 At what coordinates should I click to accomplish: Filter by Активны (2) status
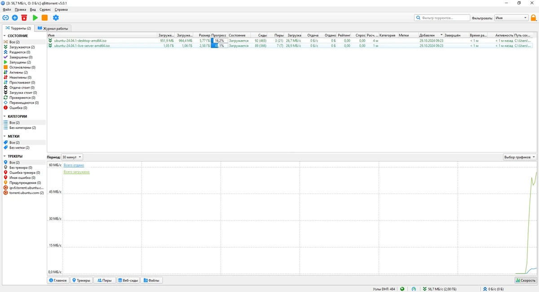18,72
